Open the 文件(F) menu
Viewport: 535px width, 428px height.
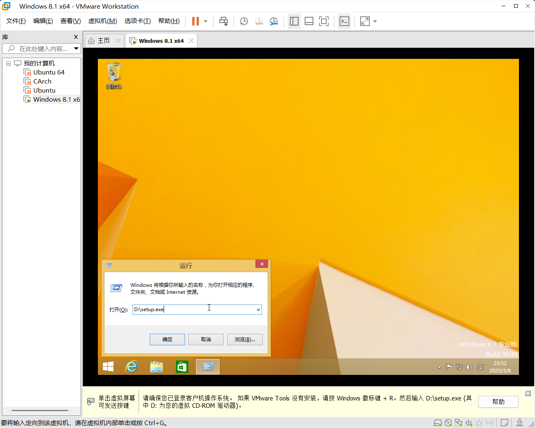[x=16, y=21]
